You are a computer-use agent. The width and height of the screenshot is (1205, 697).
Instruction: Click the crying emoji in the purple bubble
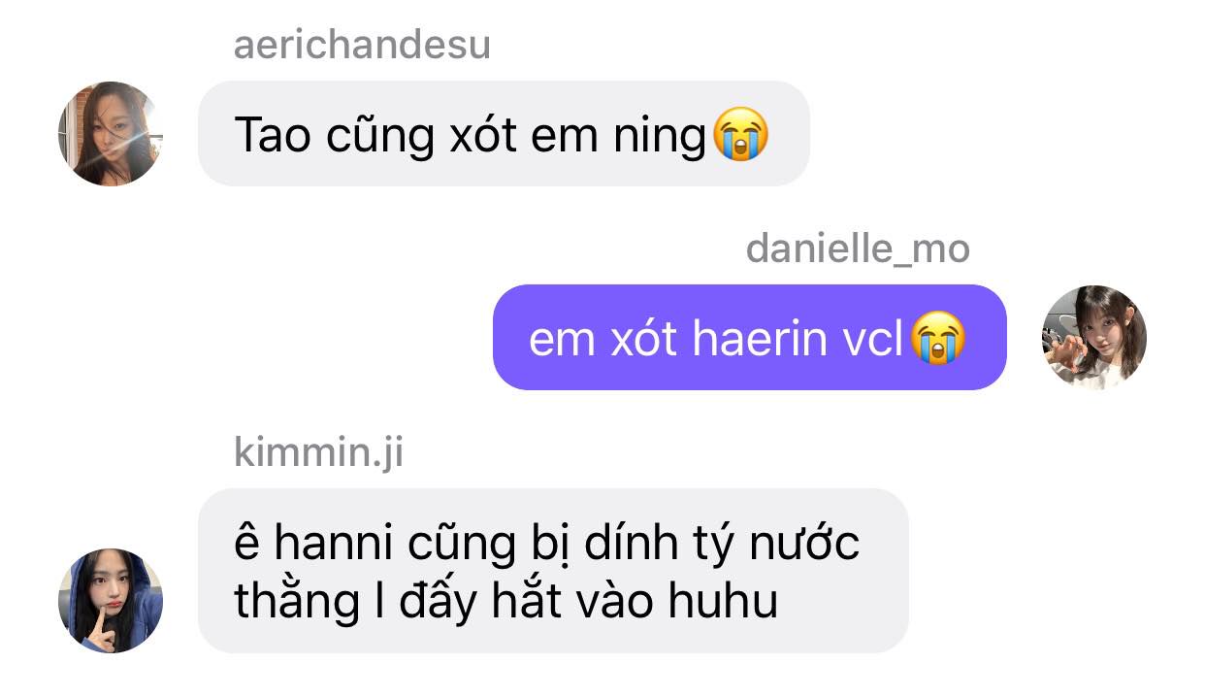coord(938,339)
